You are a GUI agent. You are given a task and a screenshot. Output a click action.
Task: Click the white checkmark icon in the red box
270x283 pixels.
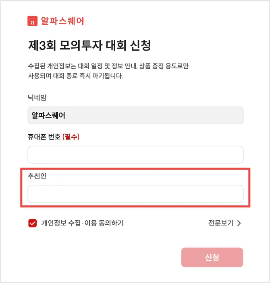tap(33, 223)
